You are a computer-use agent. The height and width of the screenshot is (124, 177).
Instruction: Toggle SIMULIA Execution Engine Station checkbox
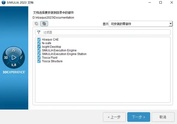pyautogui.click(x=39, y=54)
